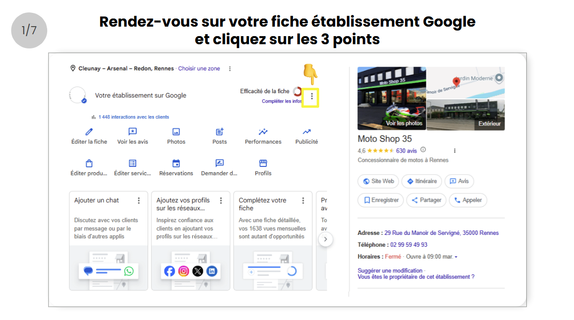Open the Publicité trend icon
The width and height of the screenshot is (574, 320).
[307, 132]
